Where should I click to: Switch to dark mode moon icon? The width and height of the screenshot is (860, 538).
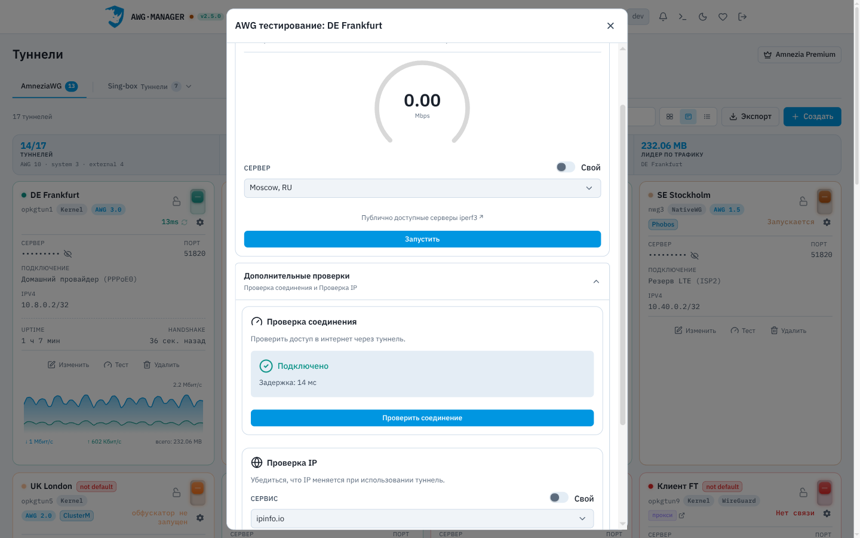[703, 17]
